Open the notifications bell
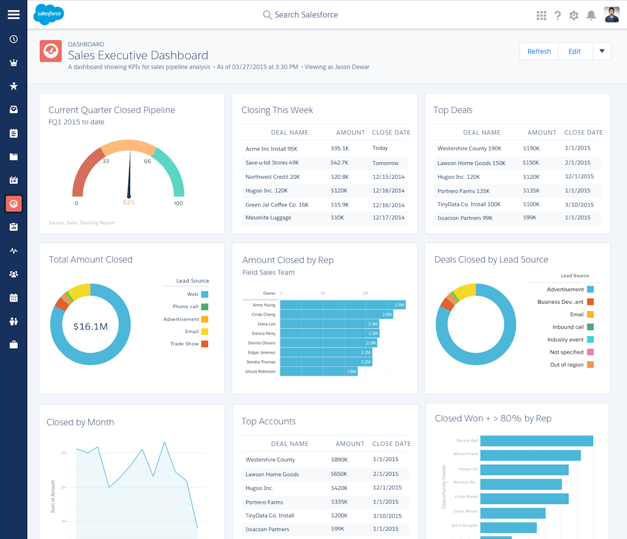 pos(591,15)
